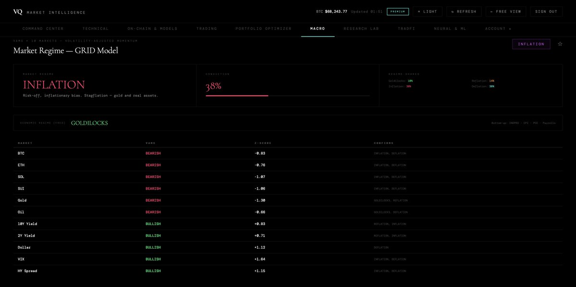576x287 pixels.
Task: Open the PORTFOLIO OPTIMIZER tab
Action: coord(264,29)
